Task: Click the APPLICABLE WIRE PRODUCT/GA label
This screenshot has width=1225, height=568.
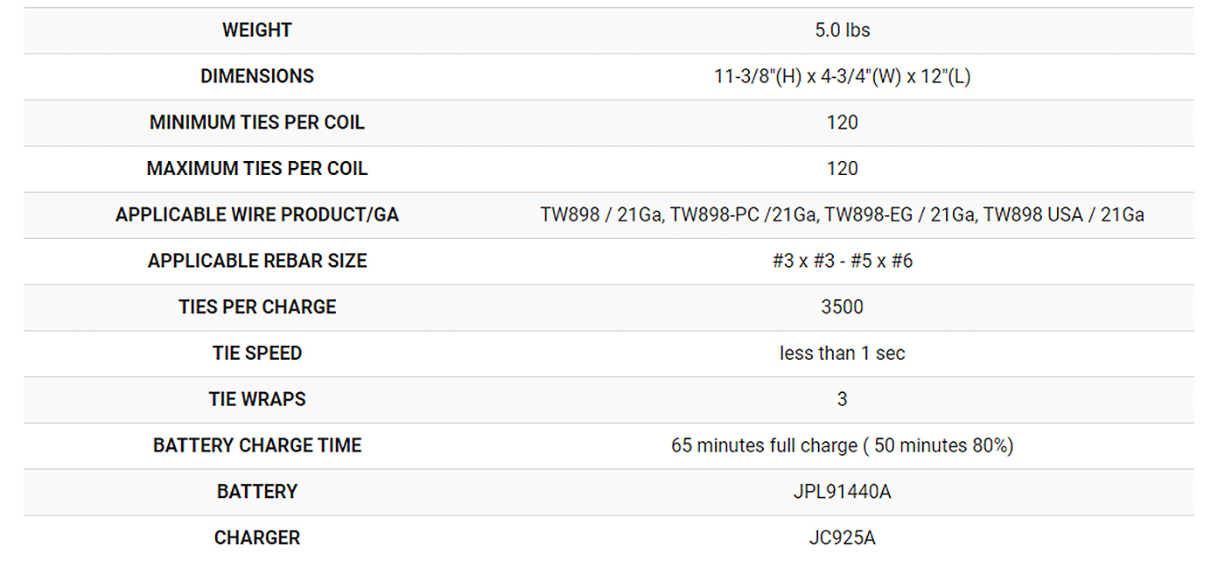Action: [256, 214]
